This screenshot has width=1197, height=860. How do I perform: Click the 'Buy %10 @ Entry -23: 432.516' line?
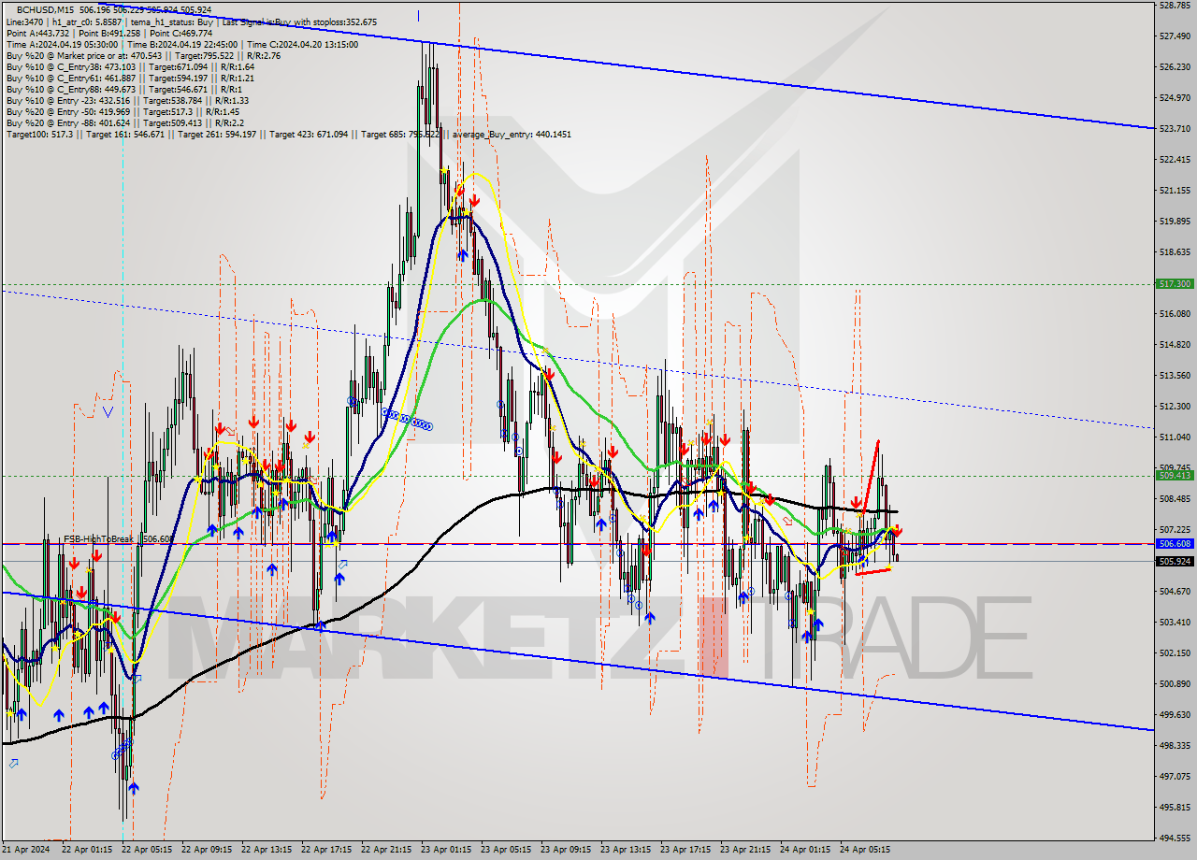[x=127, y=100]
